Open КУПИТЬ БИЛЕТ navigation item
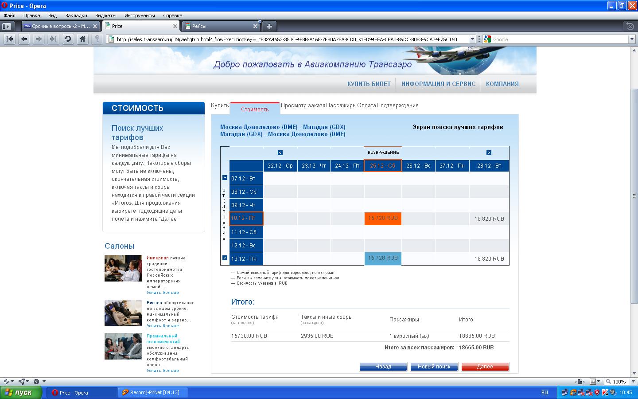Image resolution: width=638 pixels, height=399 pixels. tap(369, 84)
